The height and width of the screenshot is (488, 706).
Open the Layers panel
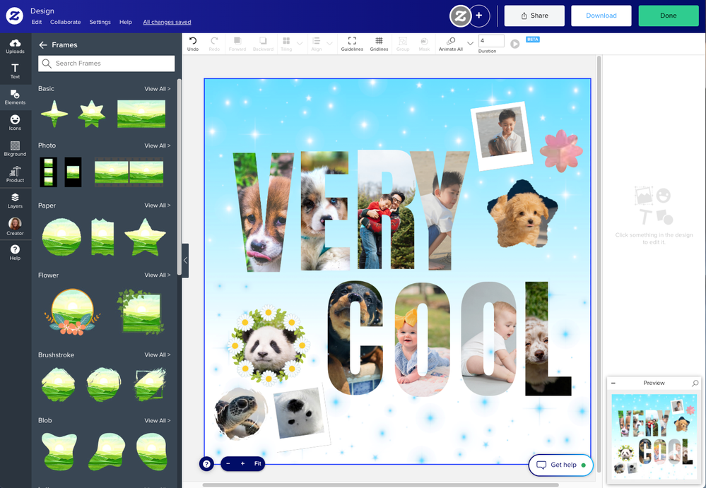pyautogui.click(x=15, y=200)
